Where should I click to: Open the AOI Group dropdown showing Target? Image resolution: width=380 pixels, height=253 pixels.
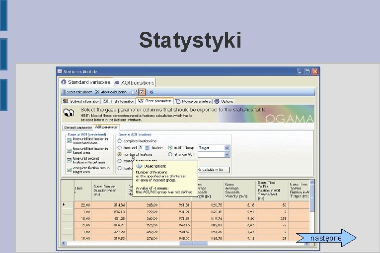(x=214, y=148)
